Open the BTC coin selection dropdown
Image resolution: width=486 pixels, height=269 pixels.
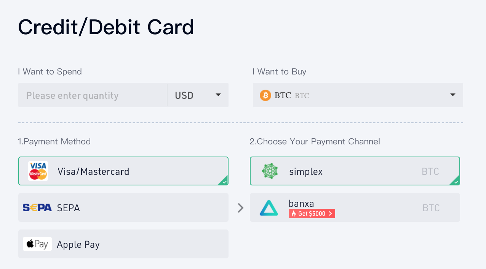point(358,95)
